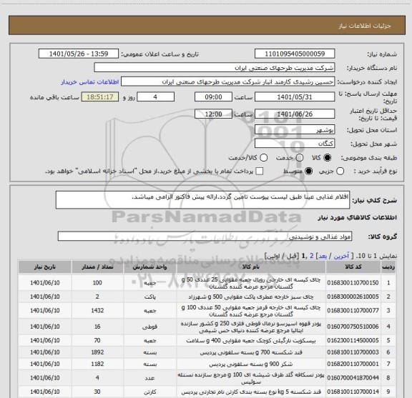Click the countdown timer 18:51:17
Image resolution: width=412 pixels, height=398 pixels.
tap(100, 97)
